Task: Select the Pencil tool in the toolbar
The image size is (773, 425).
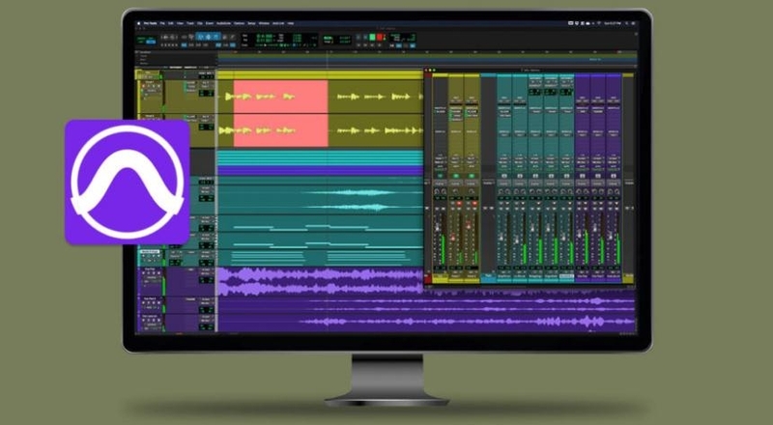Action: pyautogui.click(x=233, y=37)
